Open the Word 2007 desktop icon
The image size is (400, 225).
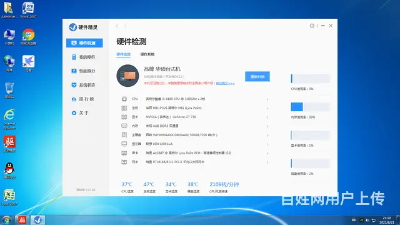click(28, 10)
